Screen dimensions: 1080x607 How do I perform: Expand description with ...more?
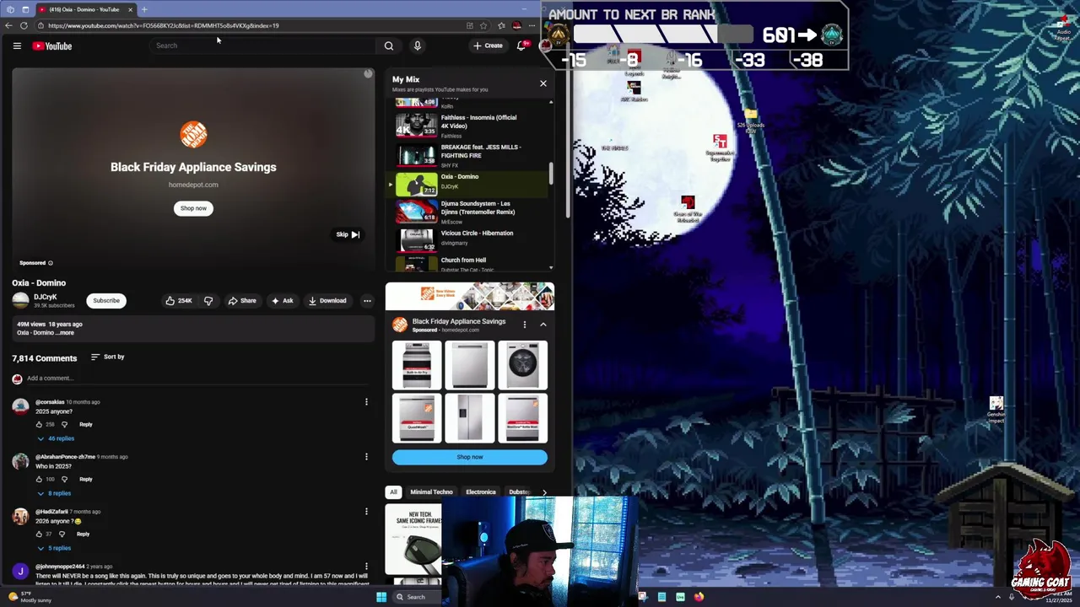coord(66,333)
